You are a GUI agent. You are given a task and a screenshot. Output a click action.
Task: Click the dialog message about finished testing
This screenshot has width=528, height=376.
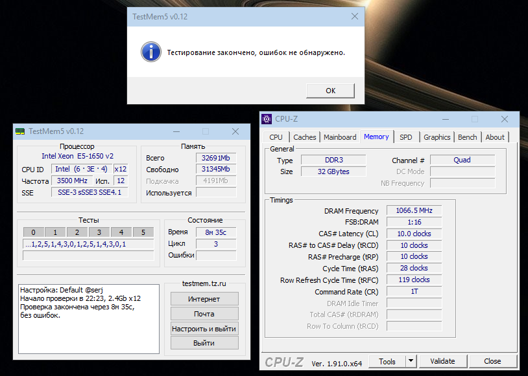[x=256, y=52]
